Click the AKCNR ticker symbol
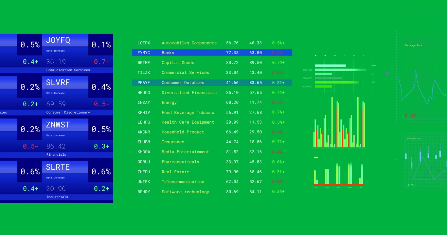The width and height of the screenshot is (447, 235). click(144, 132)
